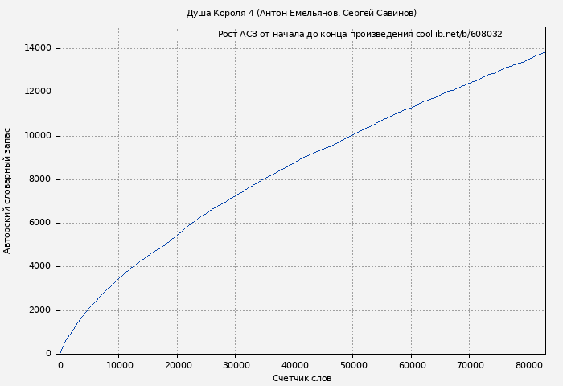This screenshot has width=563, height=386.
Task: Click the 2000 y-axis tick label
Action: point(40,310)
